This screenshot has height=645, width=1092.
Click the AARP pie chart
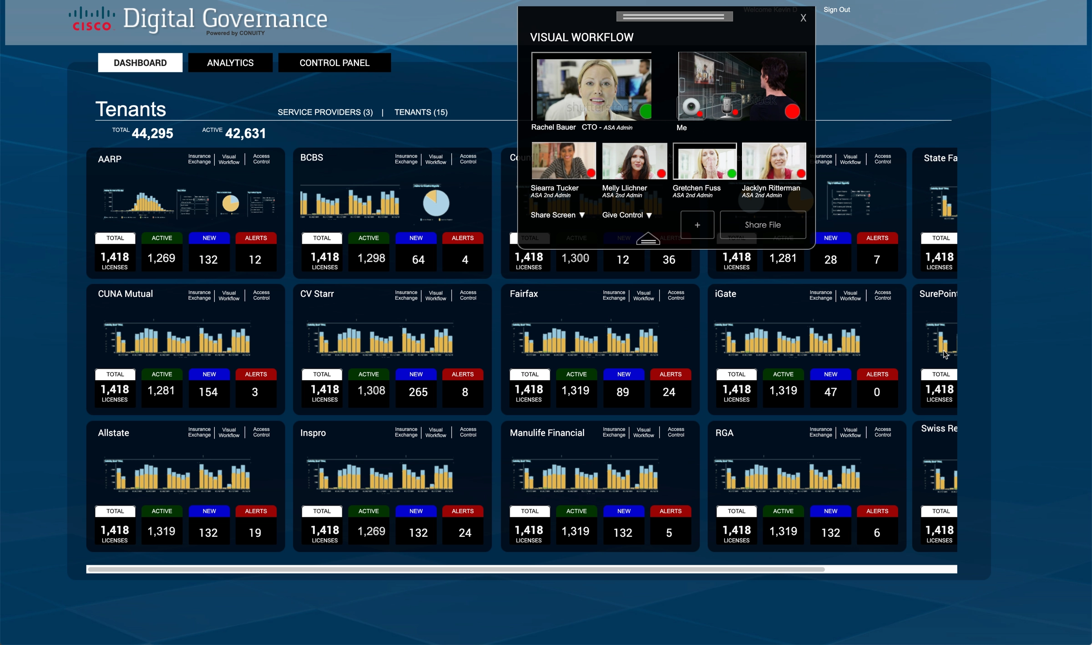pyautogui.click(x=230, y=203)
